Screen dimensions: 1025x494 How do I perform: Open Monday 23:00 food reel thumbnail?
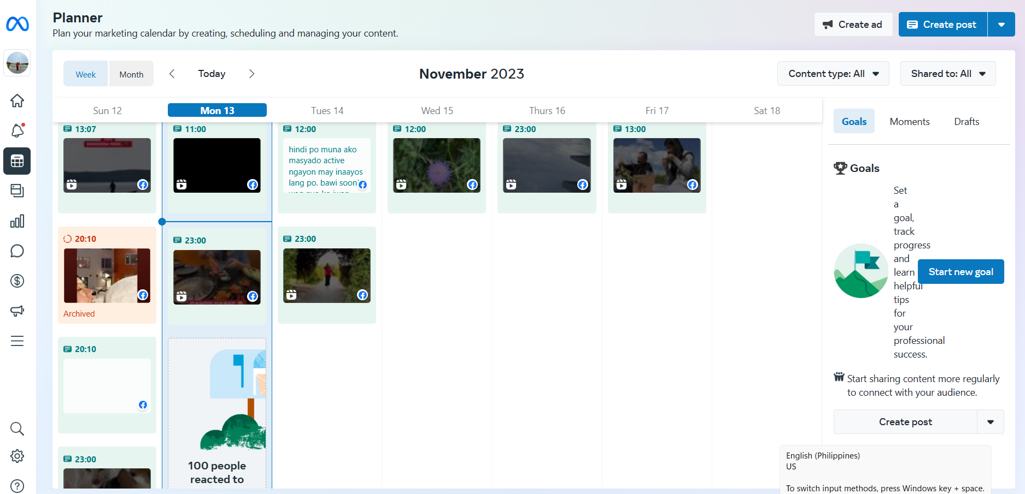[217, 277]
